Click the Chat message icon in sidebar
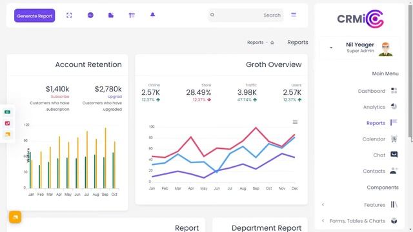The image size is (413, 232). coord(394,155)
